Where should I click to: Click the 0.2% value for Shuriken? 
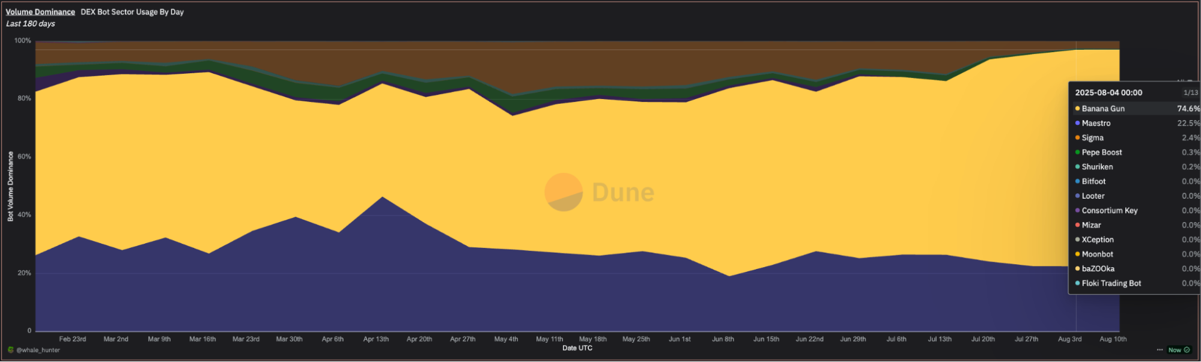coord(1191,167)
